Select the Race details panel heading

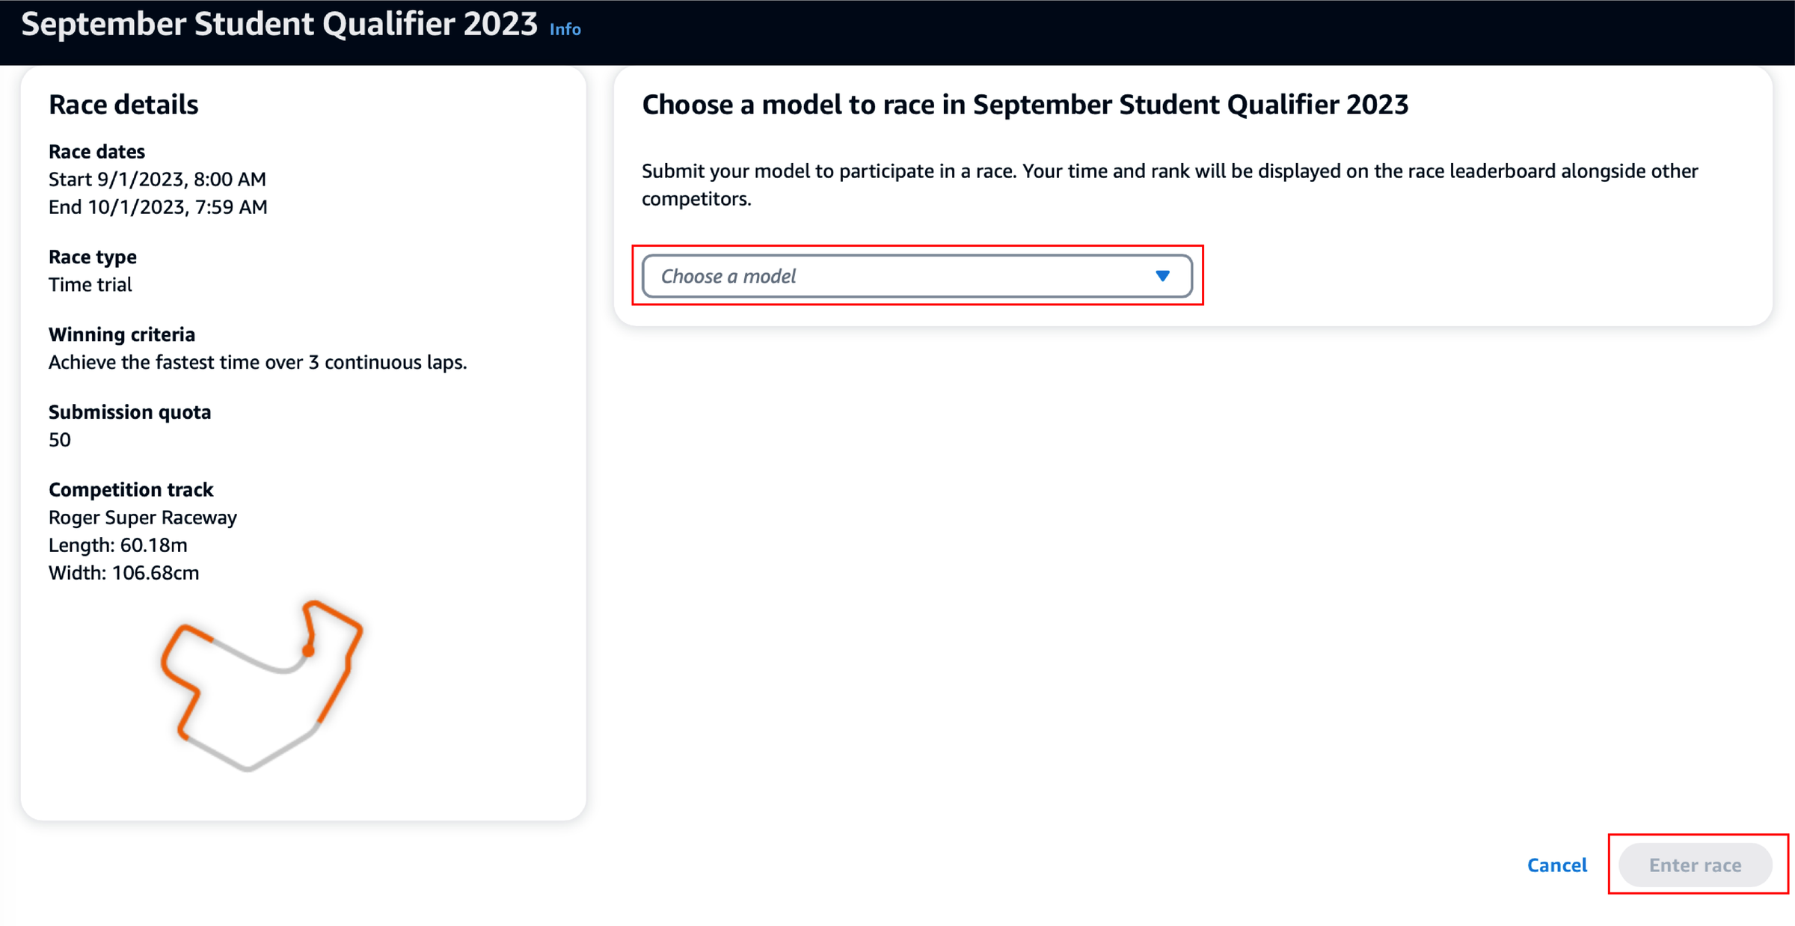tap(123, 105)
